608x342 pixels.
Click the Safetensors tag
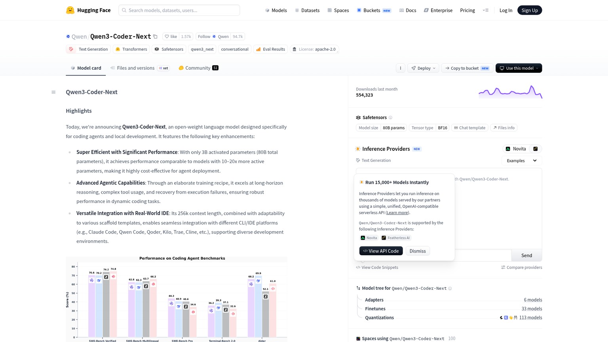(x=169, y=49)
